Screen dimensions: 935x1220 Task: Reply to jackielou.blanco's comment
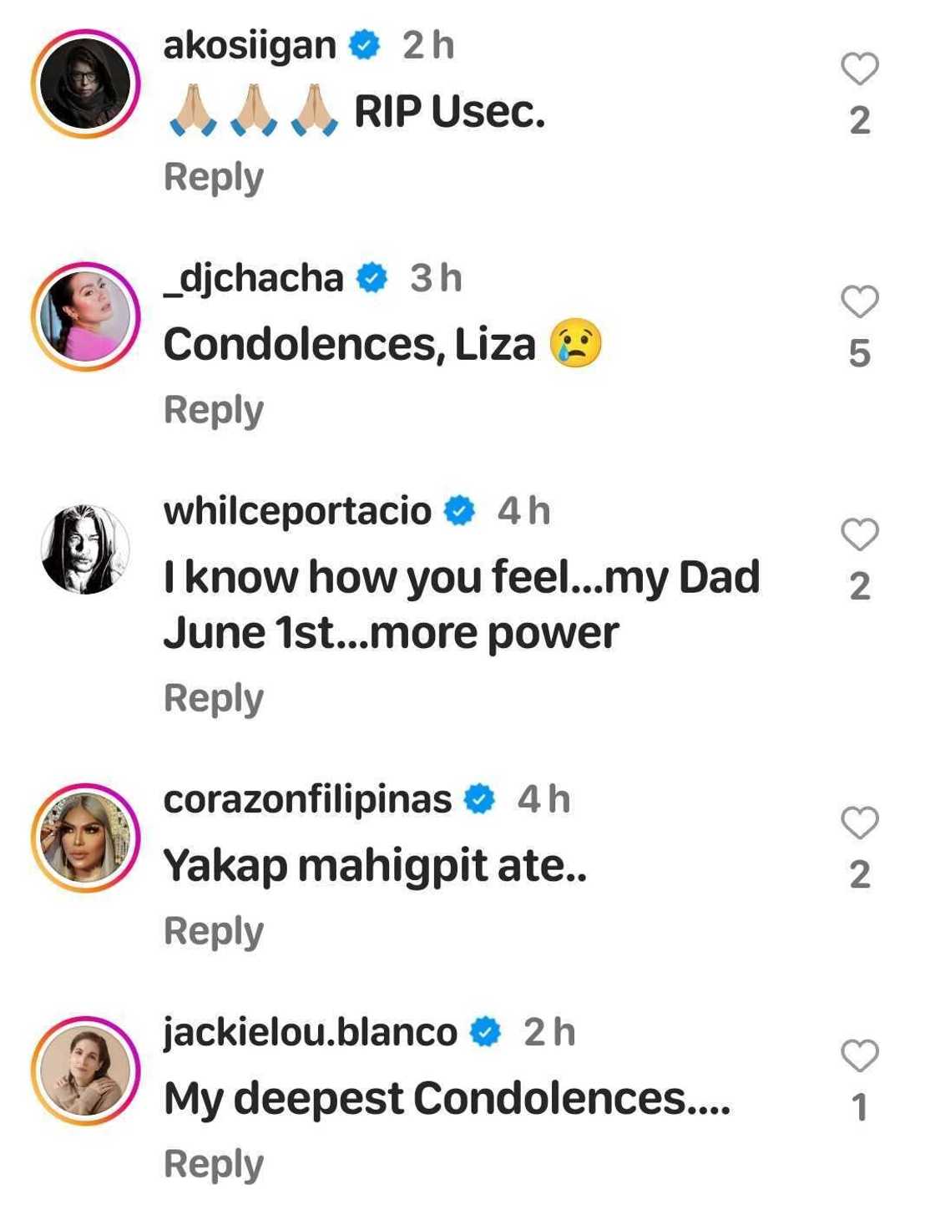point(214,1165)
